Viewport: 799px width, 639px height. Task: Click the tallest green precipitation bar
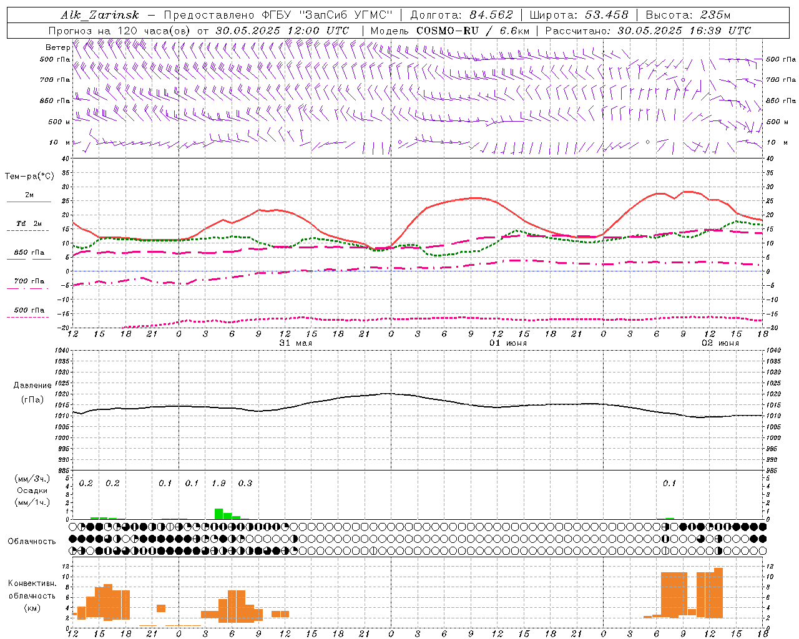[x=218, y=514]
